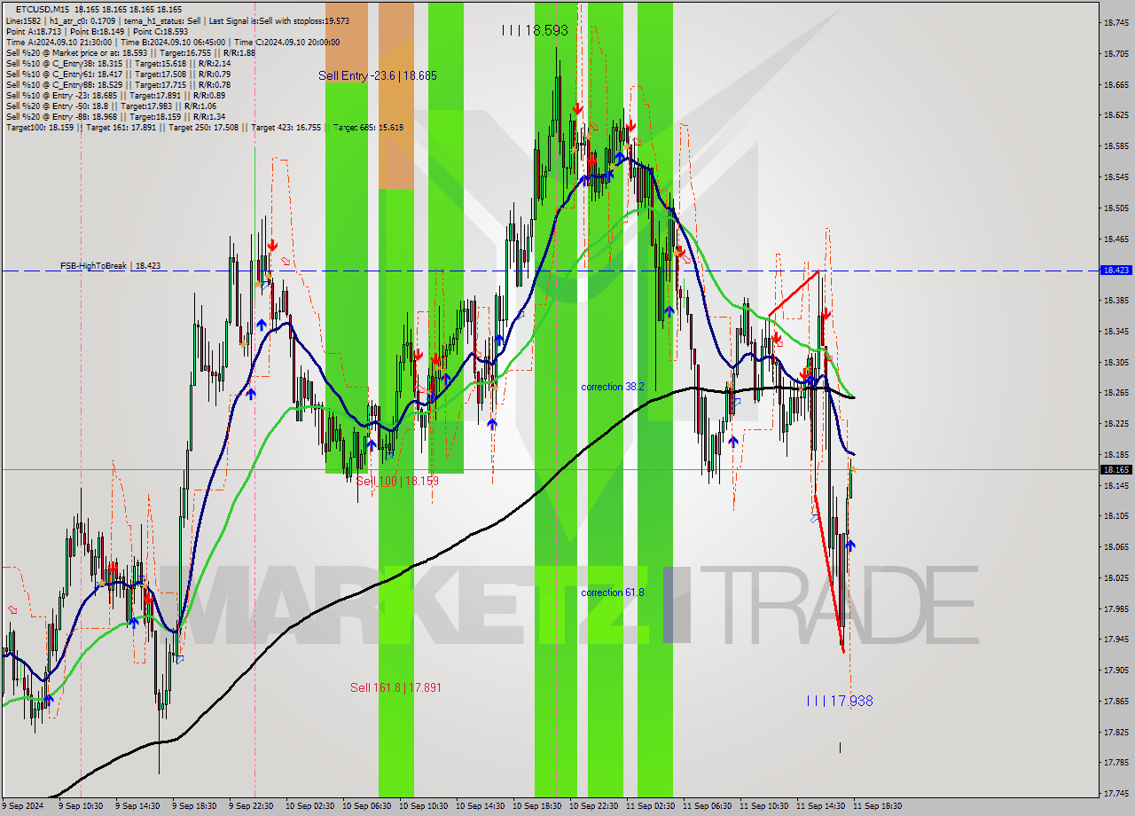Select 'Sell %20 @ Market price' line

[130, 52]
